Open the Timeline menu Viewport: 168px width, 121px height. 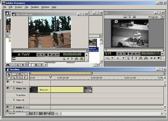35,7
